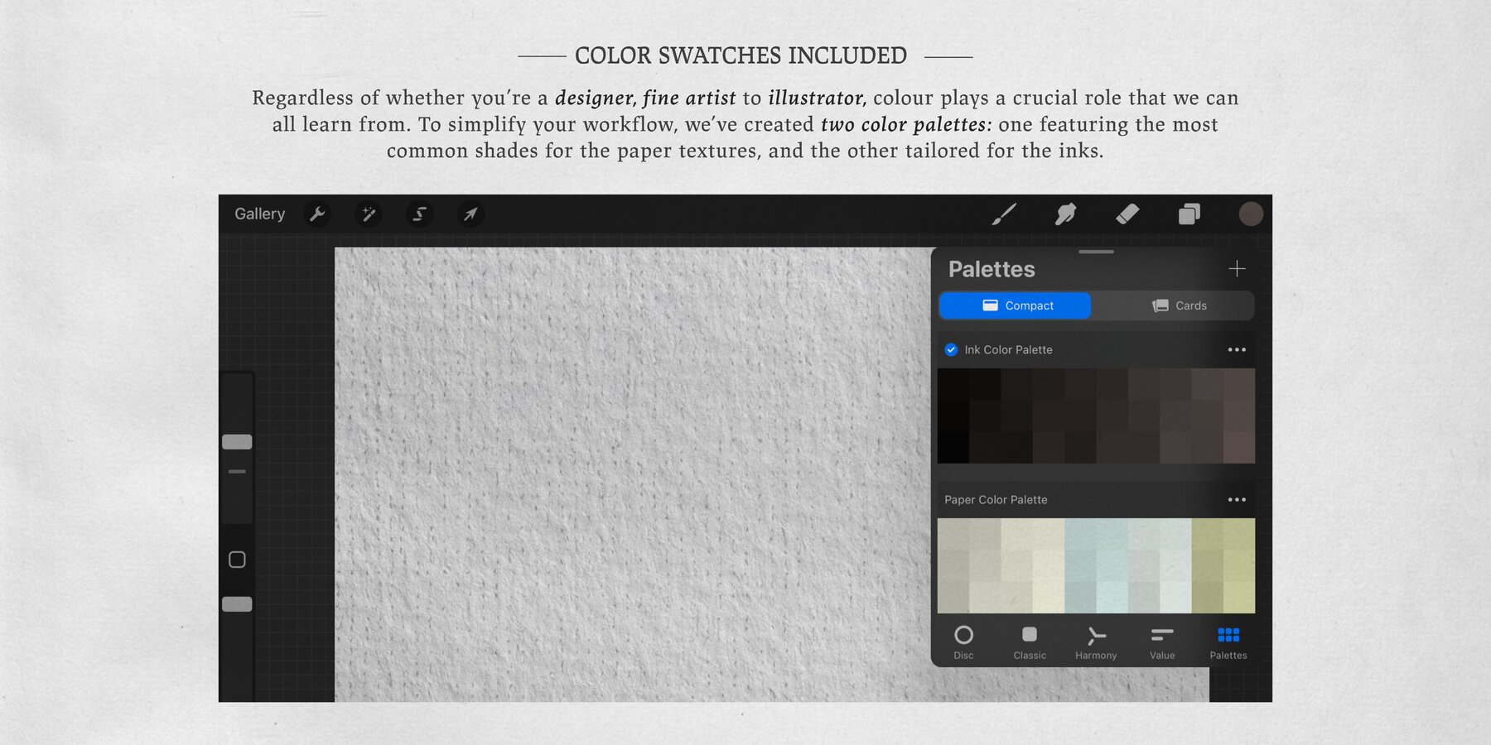Add a new palette with plus button
This screenshot has width=1491, height=745.
(1237, 269)
